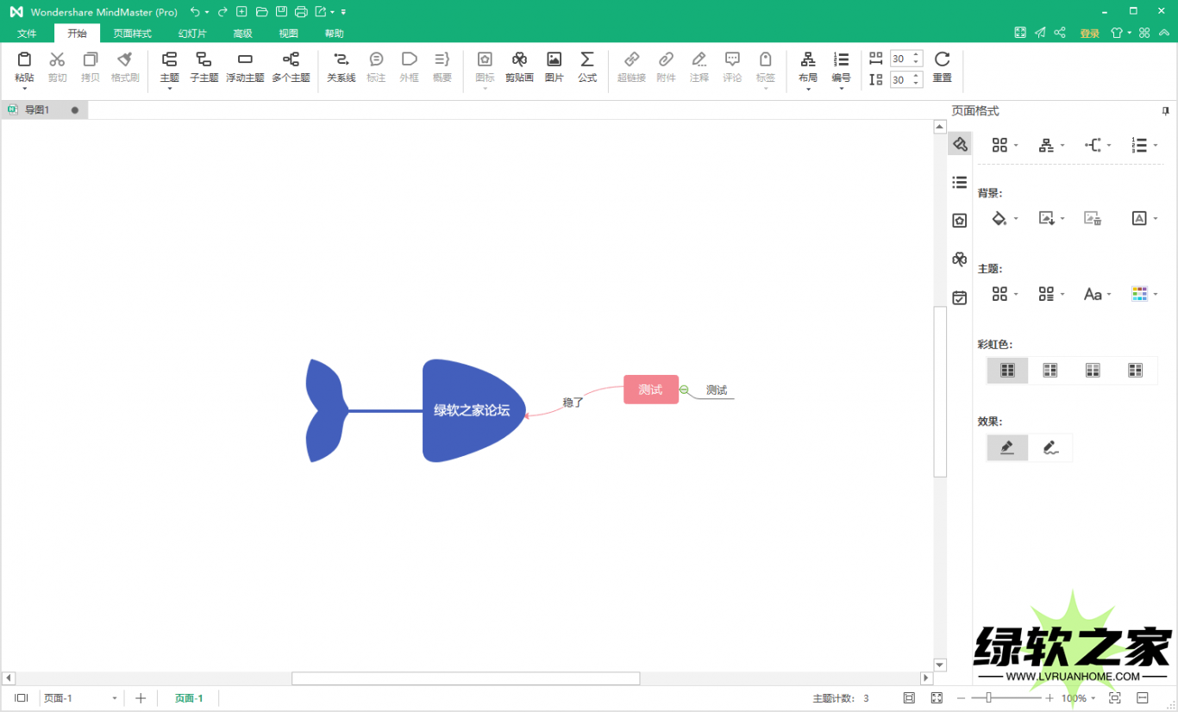Open the 公式 formula tool
The width and height of the screenshot is (1178, 712).
587,67
